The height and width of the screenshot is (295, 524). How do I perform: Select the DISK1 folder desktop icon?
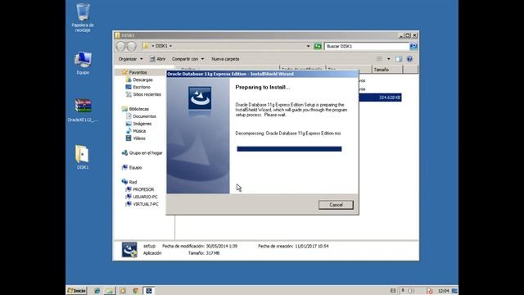coord(83,157)
